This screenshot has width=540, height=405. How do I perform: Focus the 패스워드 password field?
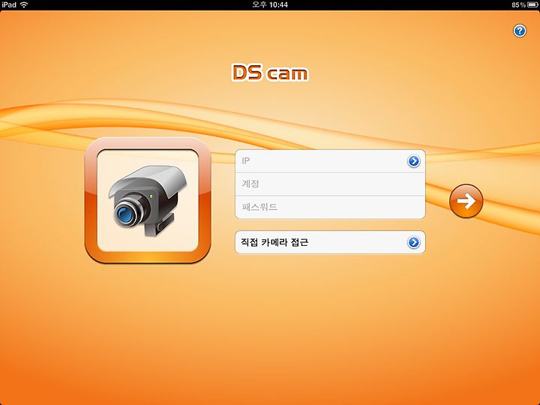[x=330, y=207]
